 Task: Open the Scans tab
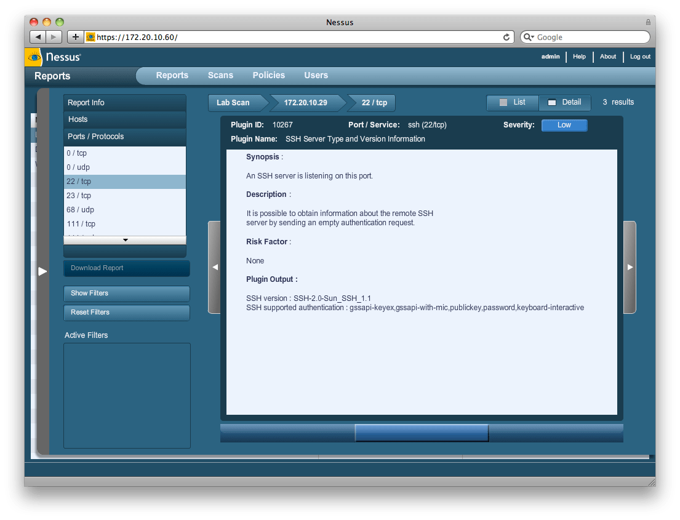(x=220, y=75)
